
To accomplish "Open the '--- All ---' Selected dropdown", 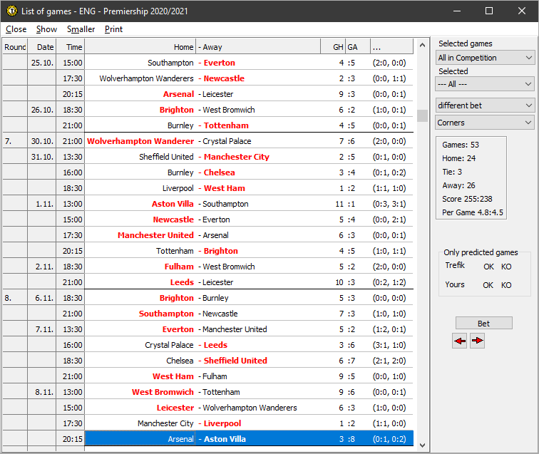I will (485, 84).
